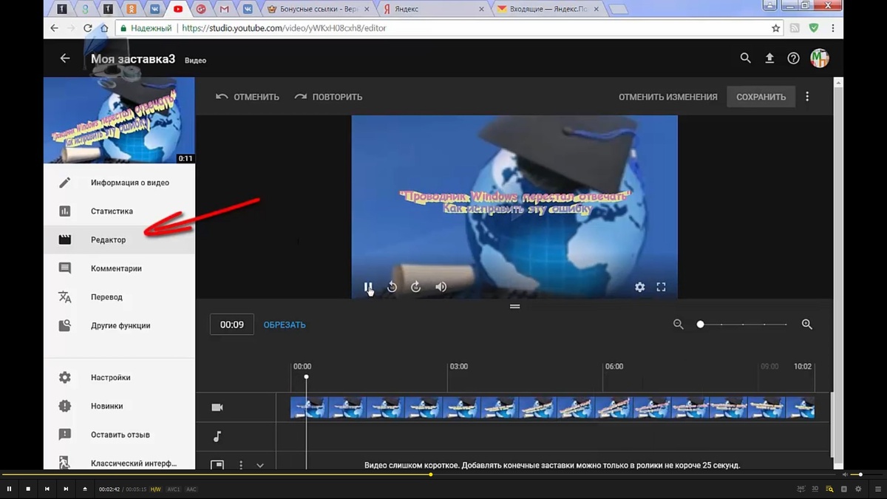Click ОТМЕНИТЬ ИЗМЕНЕНИЯ button
The width and height of the screenshot is (887, 499).
[668, 97]
